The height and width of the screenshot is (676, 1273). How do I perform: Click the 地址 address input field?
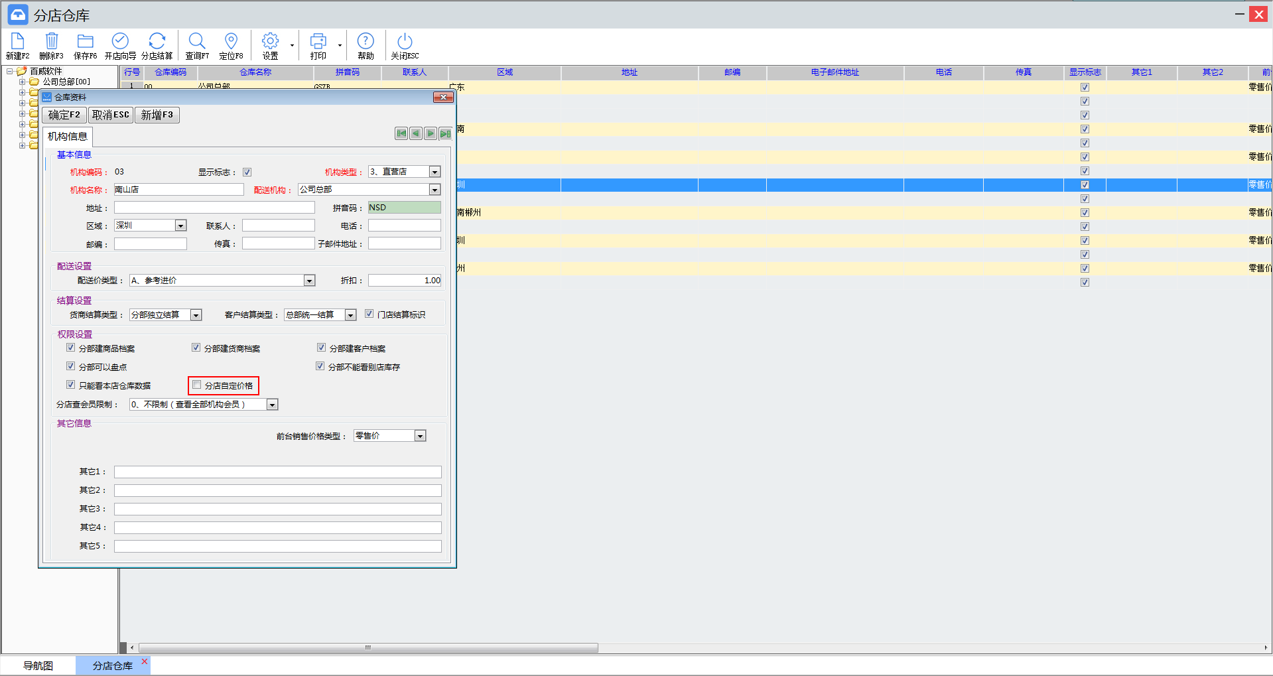pyautogui.click(x=214, y=208)
